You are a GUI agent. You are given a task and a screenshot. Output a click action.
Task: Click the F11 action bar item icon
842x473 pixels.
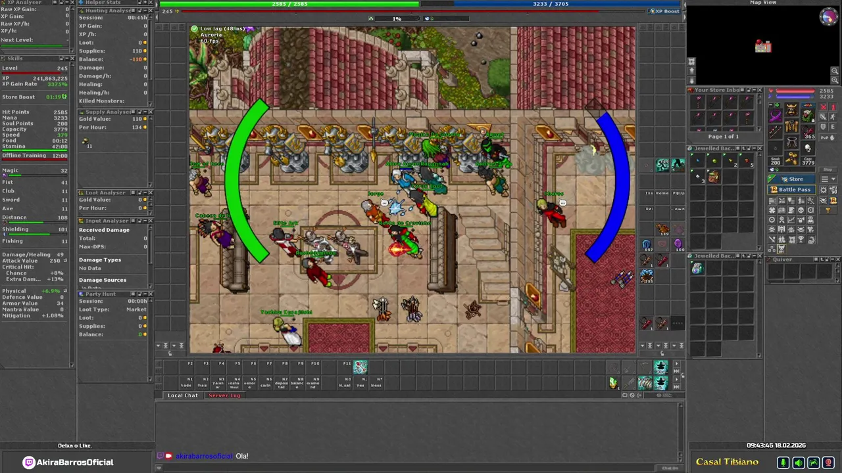pos(360,367)
